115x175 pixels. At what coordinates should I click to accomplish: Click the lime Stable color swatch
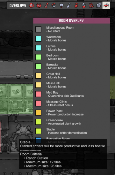point(38,131)
